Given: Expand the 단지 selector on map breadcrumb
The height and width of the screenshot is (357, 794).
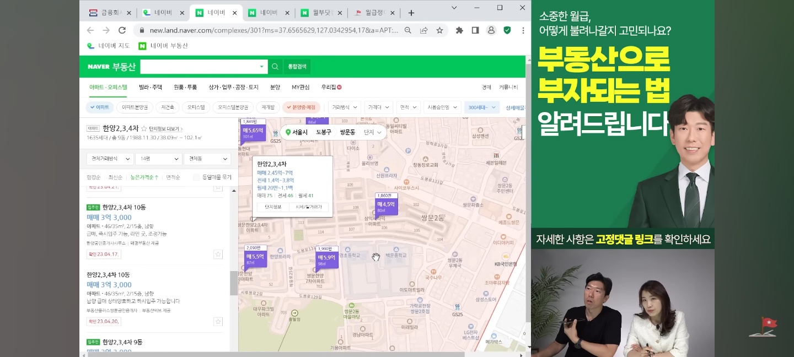Looking at the screenshot, I should coord(373,132).
